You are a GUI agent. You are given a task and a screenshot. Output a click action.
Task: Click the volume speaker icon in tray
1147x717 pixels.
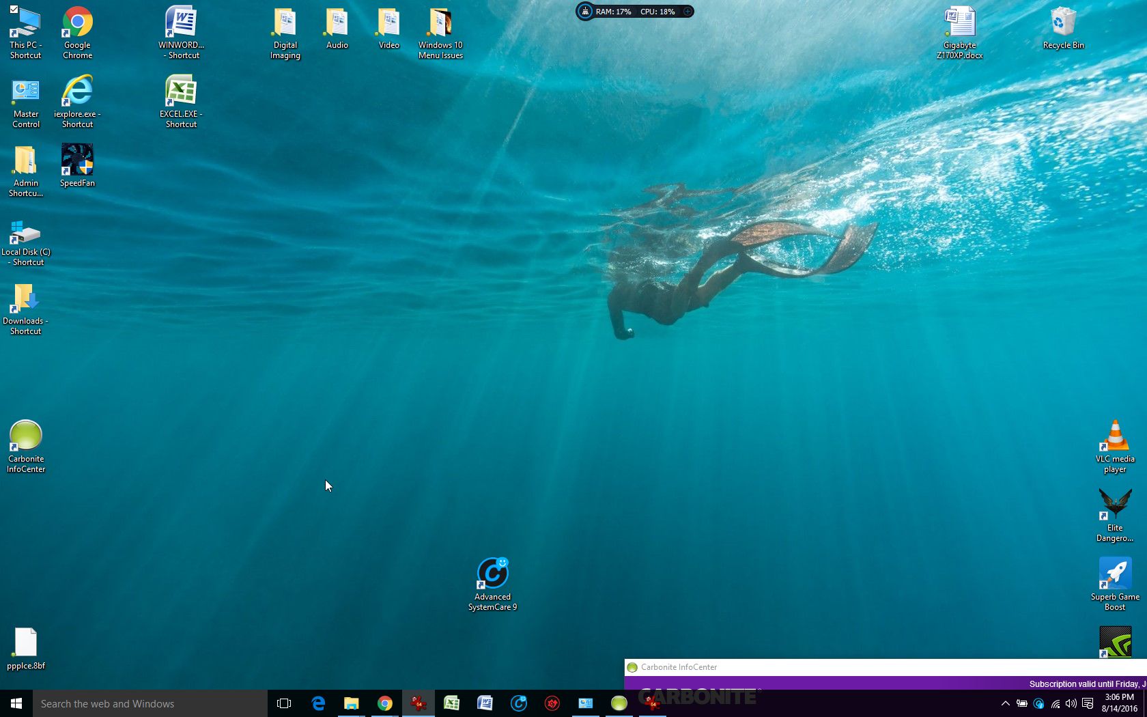pyautogui.click(x=1071, y=703)
